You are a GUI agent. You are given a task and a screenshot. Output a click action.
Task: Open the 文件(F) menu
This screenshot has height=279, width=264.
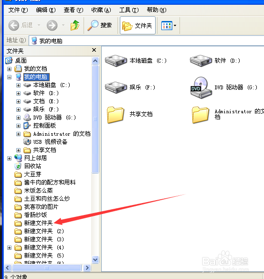coord(18,10)
